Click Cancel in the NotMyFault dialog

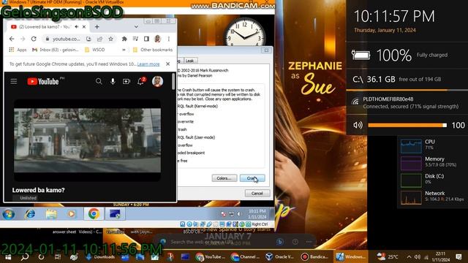click(x=257, y=193)
